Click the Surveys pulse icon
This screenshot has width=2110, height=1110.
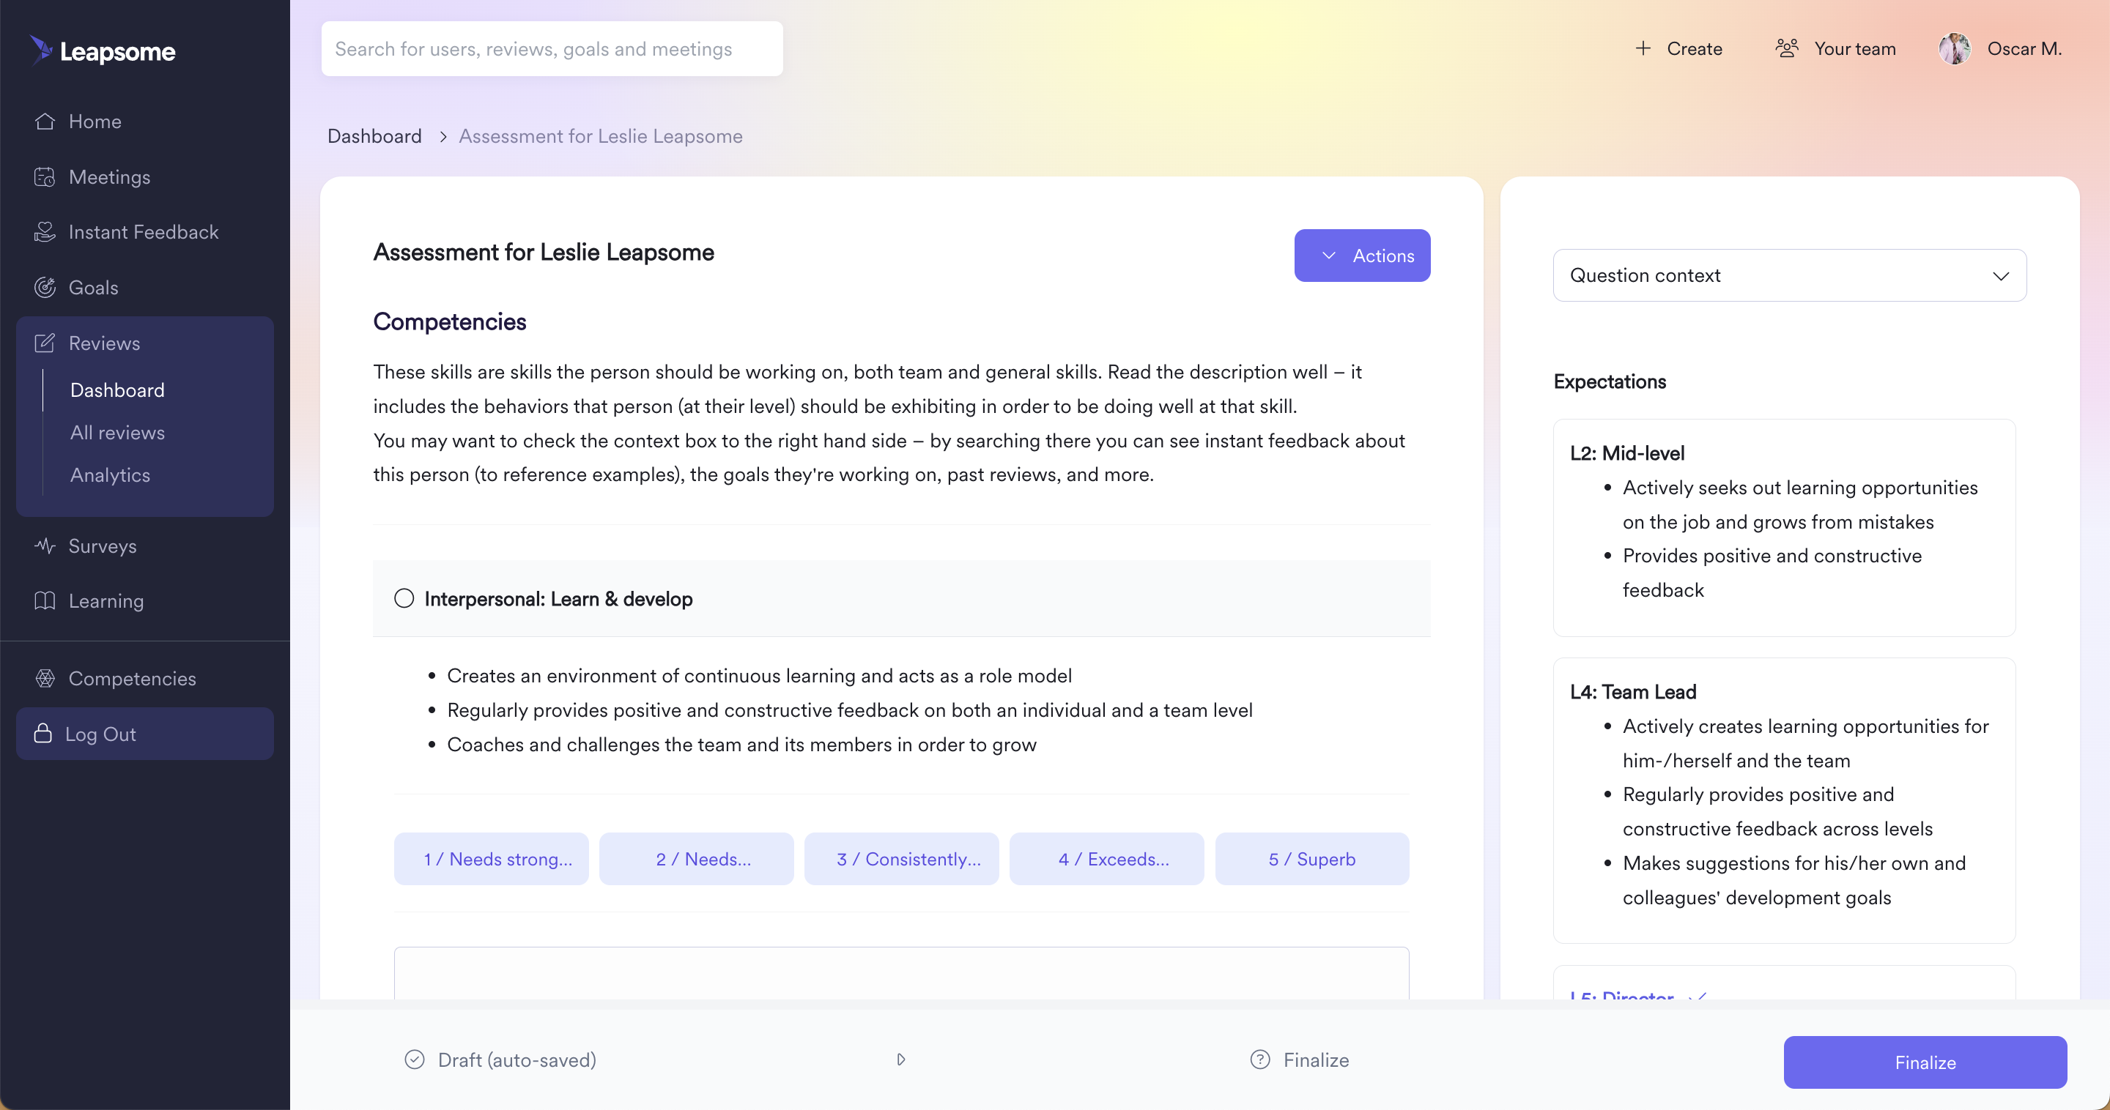pos(45,545)
